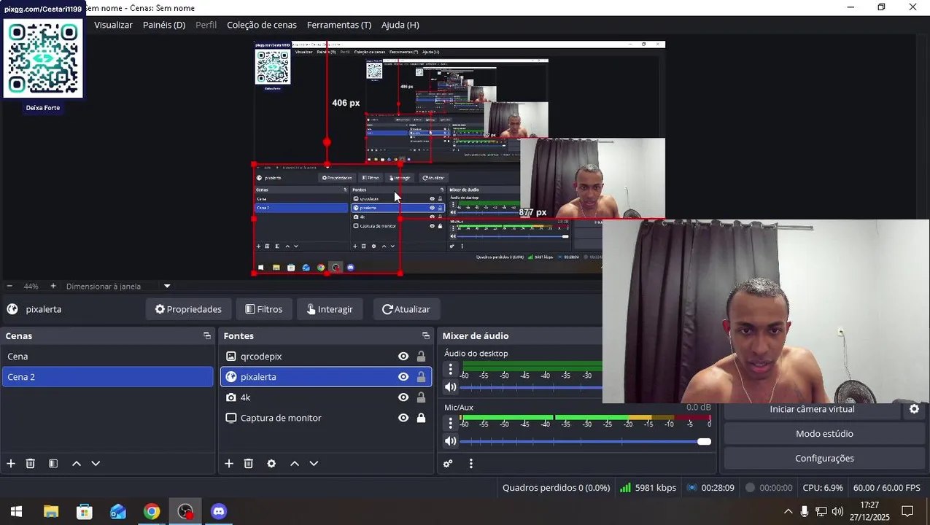
Task: Mute Áudio do desktop speaker toggle
Action: click(x=451, y=387)
